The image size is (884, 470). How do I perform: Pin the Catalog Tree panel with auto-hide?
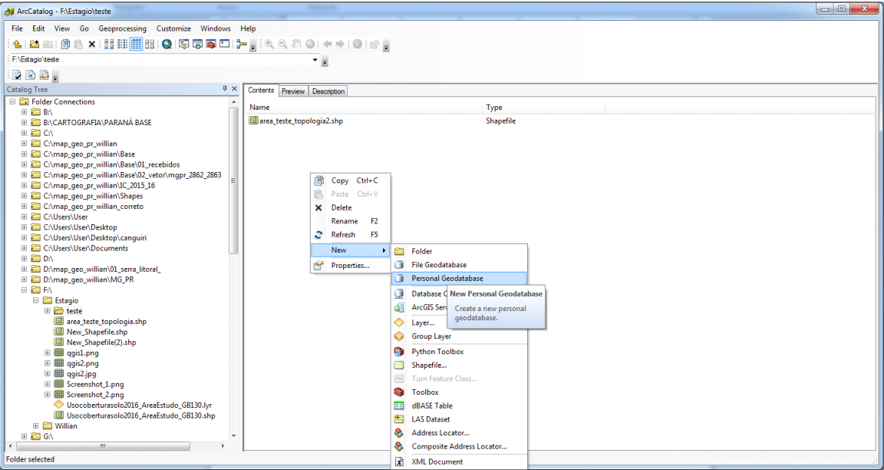click(x=224, y=89)
